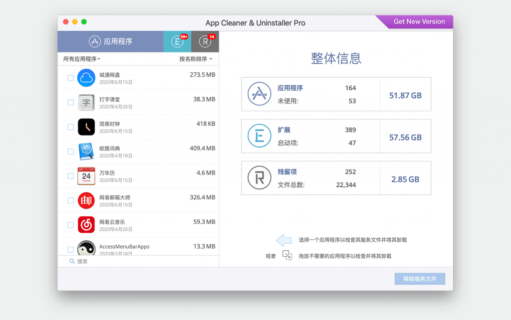Click the 51.87 GB applications size

pos(405,95)
